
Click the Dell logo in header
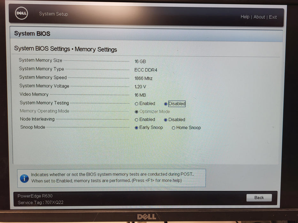pyautogui.click(x=21, y=13)
